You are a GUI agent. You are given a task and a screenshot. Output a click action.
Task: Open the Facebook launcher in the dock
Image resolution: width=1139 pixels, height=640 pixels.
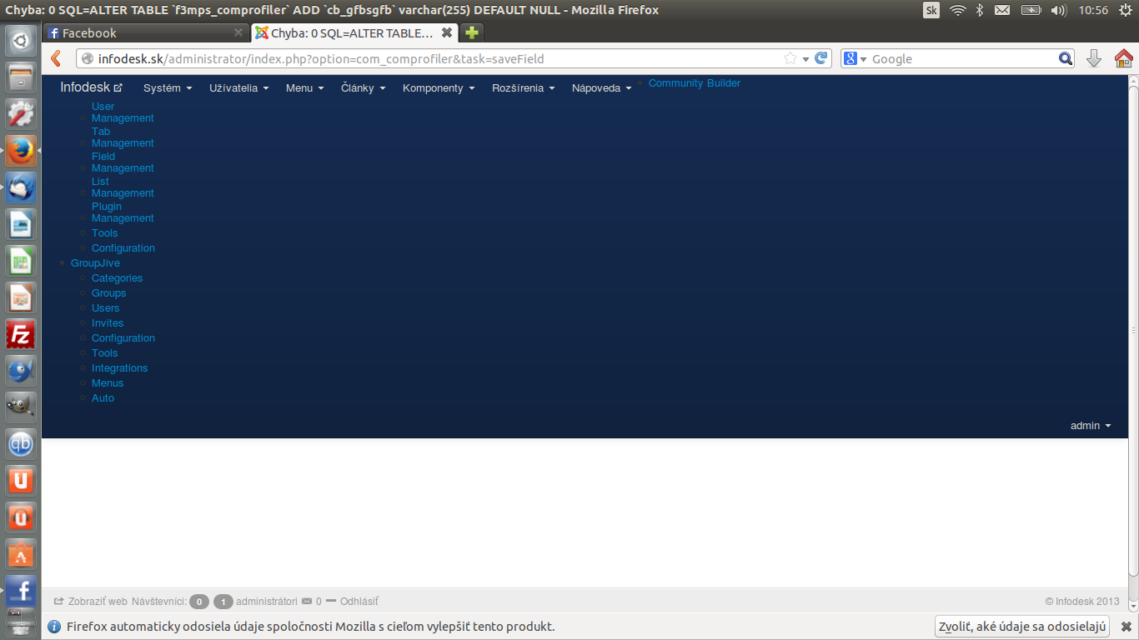pyautogui.click(x=21, y=591)
